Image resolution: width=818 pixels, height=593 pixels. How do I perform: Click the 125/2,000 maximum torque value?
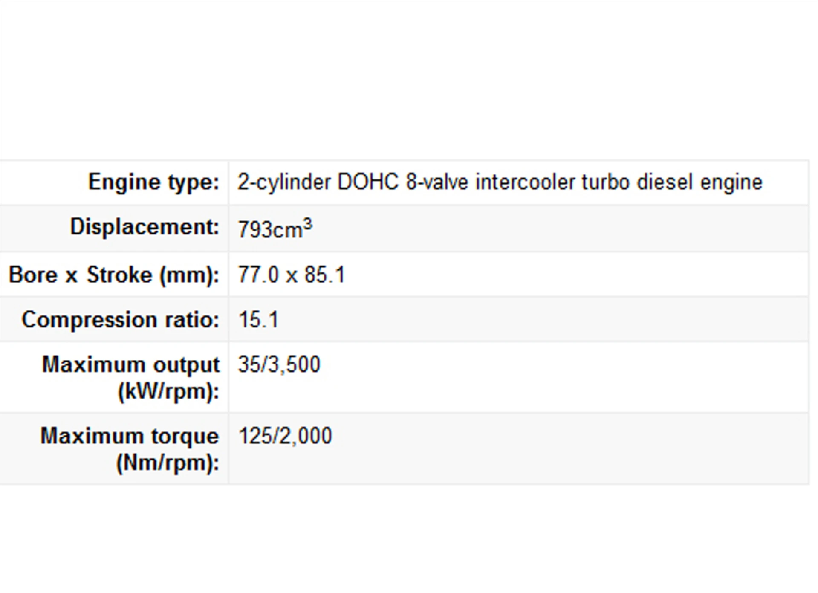pyautogui.click(x=285, y=436)
